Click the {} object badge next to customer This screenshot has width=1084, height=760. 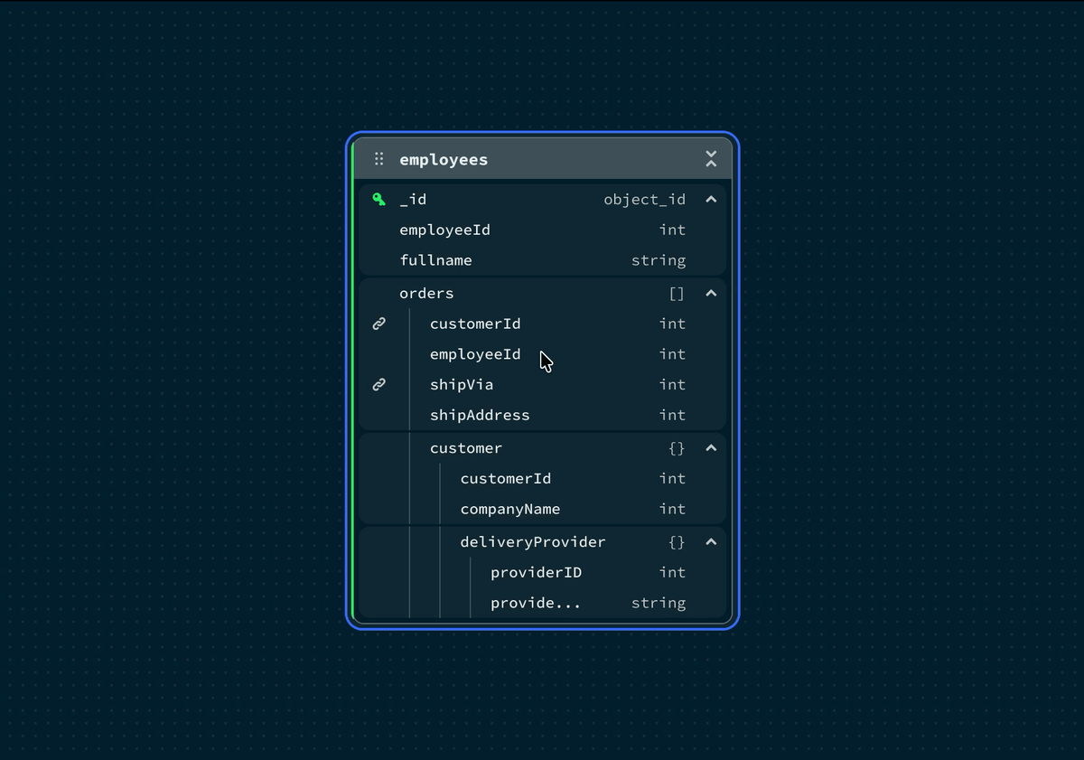coord(675,448)
